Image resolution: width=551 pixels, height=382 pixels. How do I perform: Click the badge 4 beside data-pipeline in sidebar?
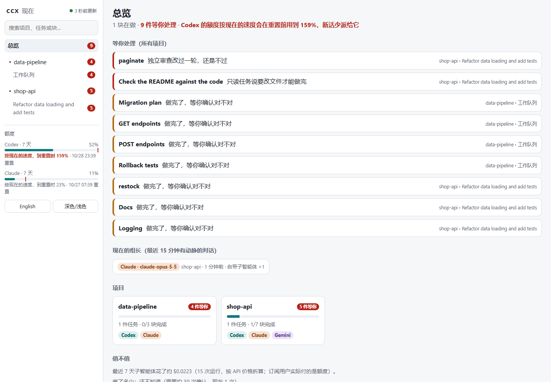tap(91, 62)
